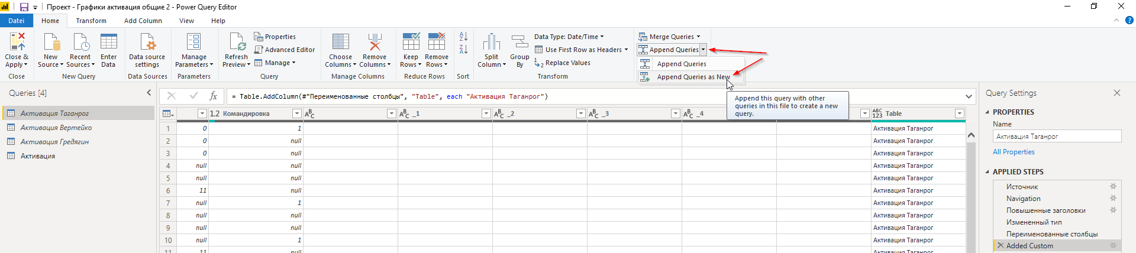The width and height of the screenshot is (1136, 253).
Task: Click the Split Column icon
Action: [492, 41]
